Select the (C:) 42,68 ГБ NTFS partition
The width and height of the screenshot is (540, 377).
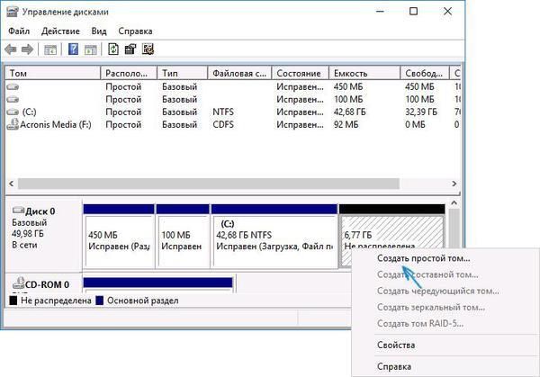coord(274,236)
